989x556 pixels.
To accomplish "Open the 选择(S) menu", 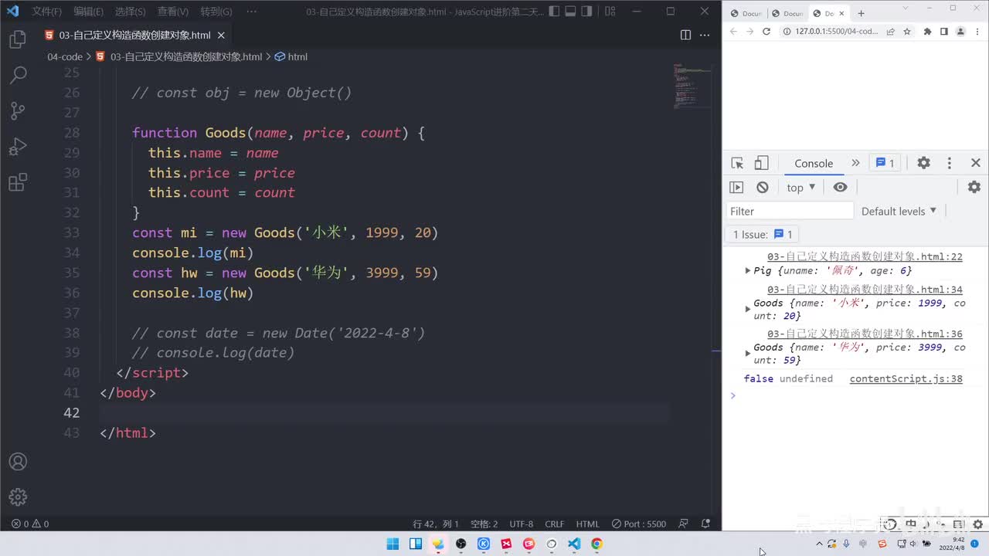I will coord(130,12).
